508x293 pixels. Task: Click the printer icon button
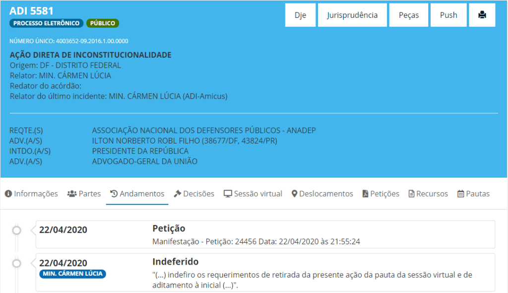482,15
